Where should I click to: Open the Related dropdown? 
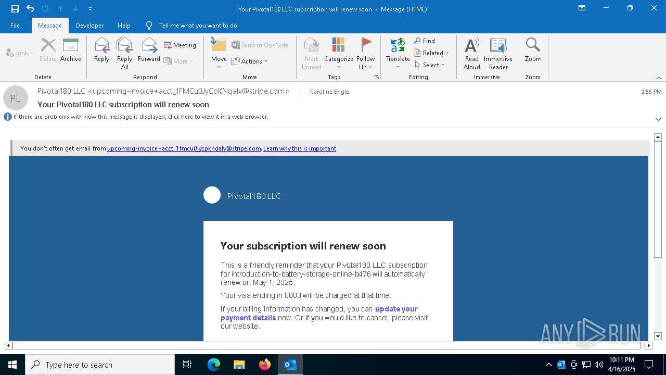click(x=431, y=53)
